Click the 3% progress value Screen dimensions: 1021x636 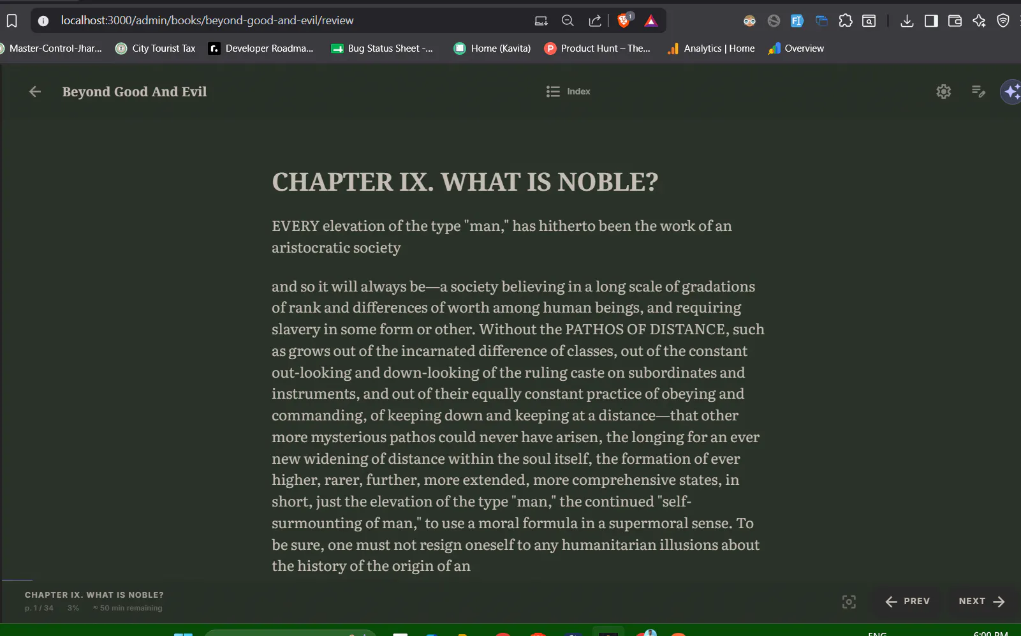click(73, 608)
